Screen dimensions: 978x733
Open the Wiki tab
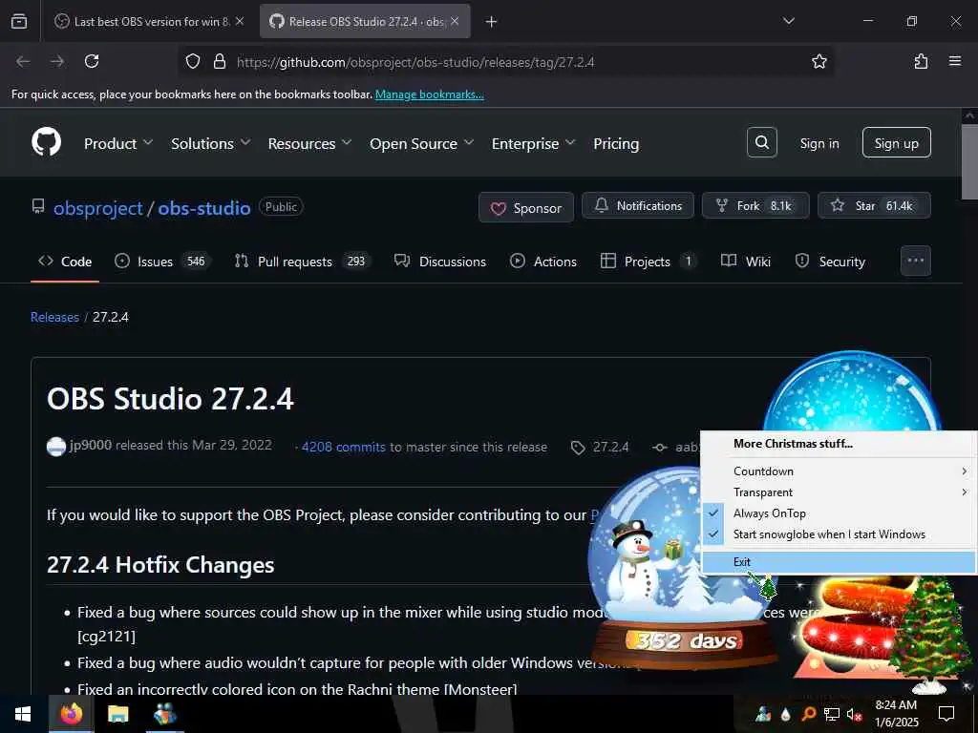745,262
